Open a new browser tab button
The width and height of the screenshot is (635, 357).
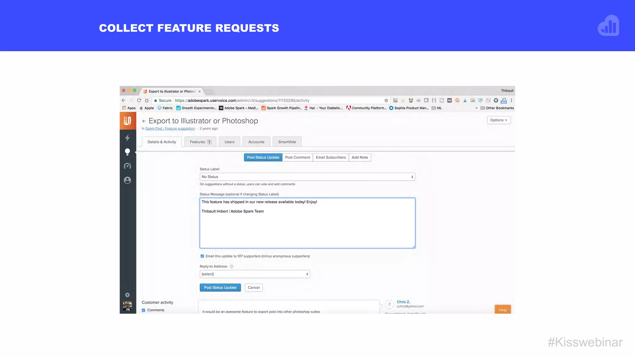pos(209,92)
